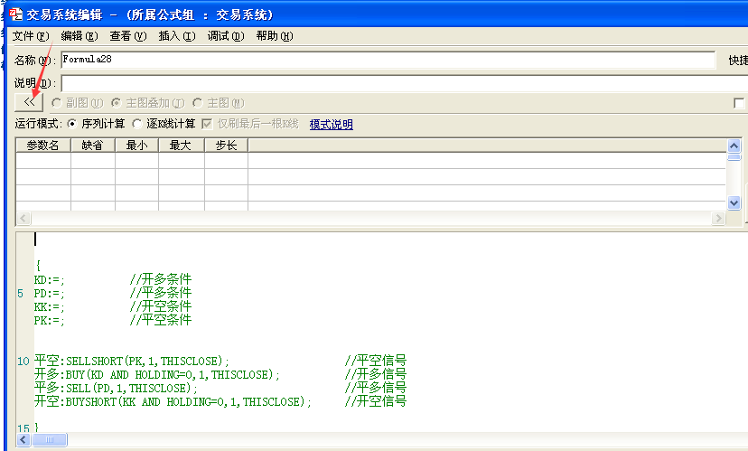Click the code editor horizontal scrollbar thumb
This screenshot has height=451, width=748.
coord(49,439)
